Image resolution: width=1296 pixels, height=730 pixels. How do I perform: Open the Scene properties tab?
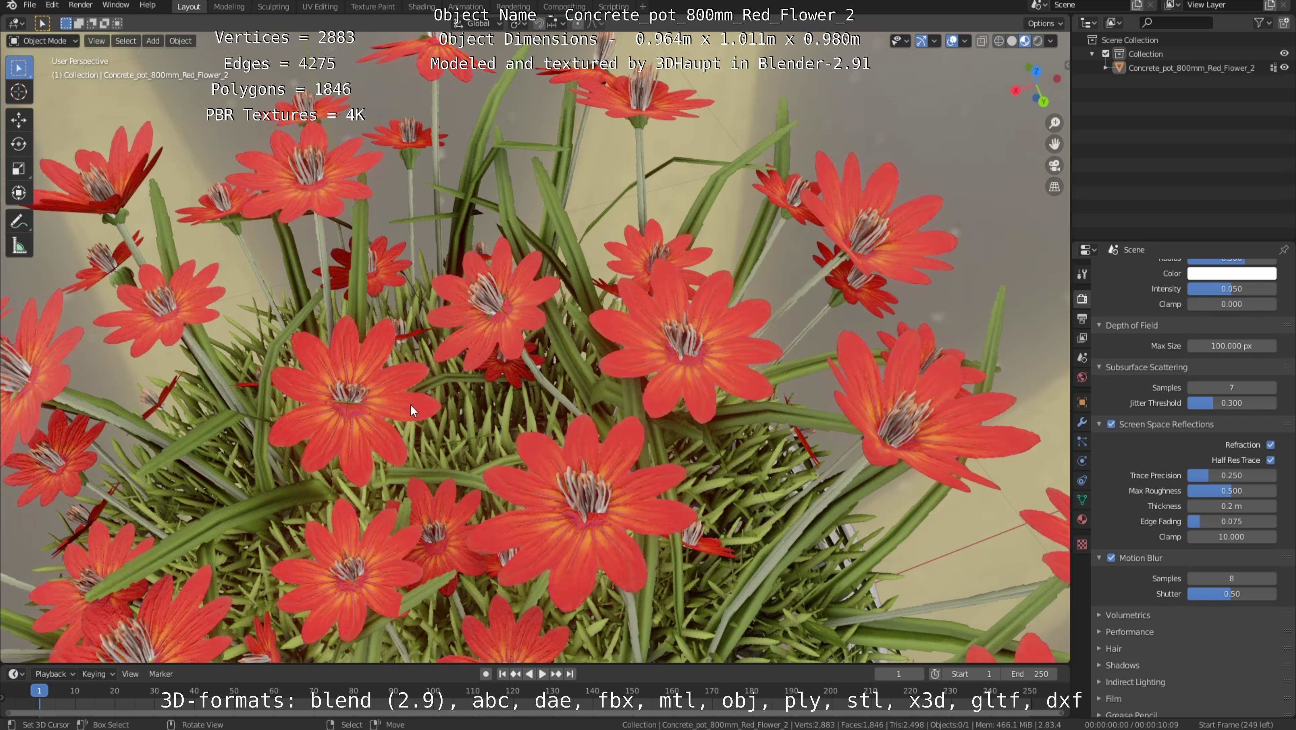pos(1082,358)
